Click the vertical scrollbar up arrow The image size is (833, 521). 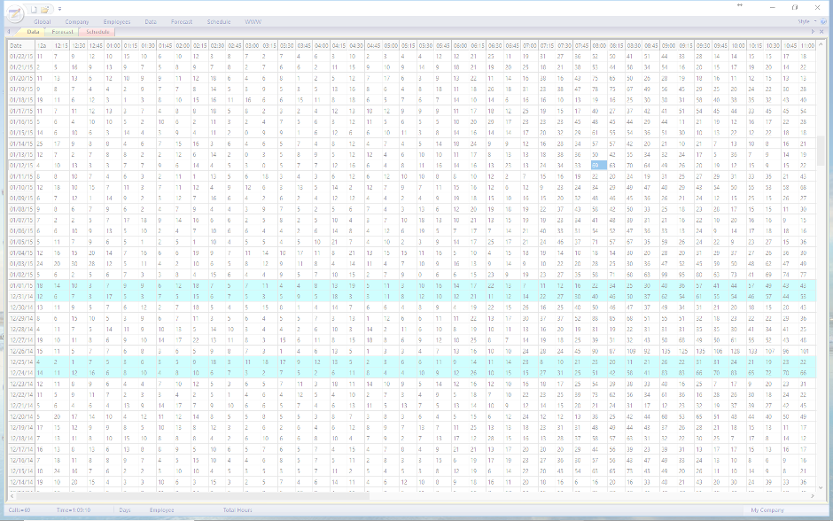pyautogui.click(x=821, y=44)
